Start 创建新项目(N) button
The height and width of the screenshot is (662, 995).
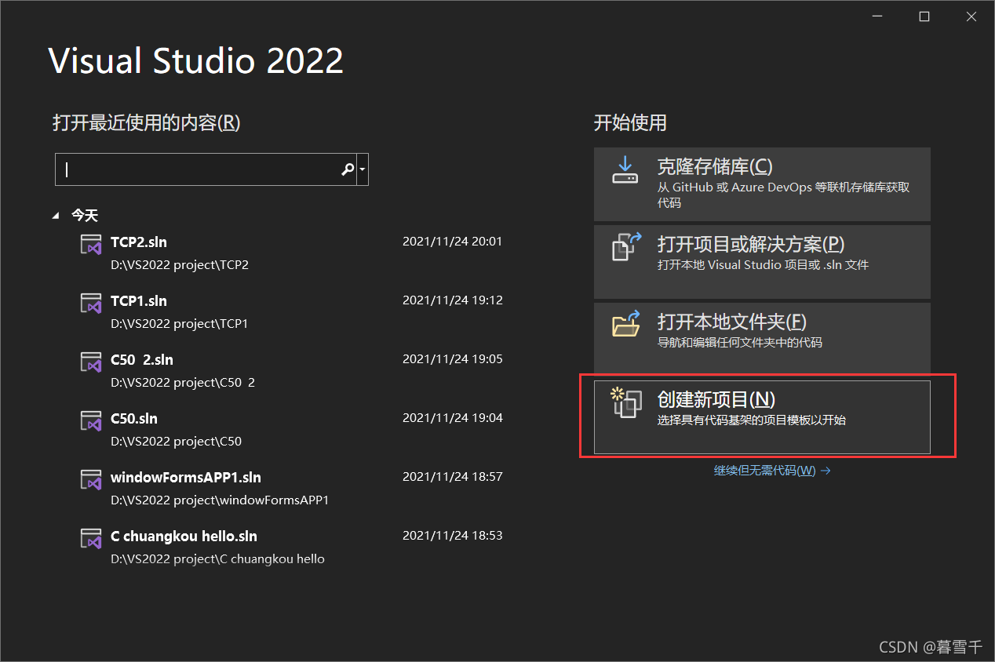pyautogui.click(x=762, y=417)
